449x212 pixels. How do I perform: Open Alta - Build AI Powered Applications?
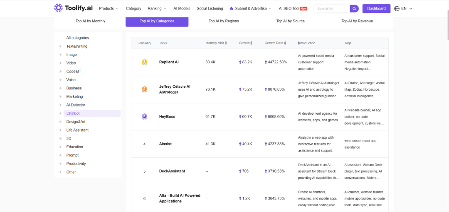[x=180, y=198]
